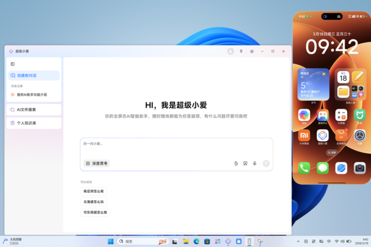Screen dimensions: 371x247
Task: Open settings gear in 超级小爱 title bar
Action: (252, 51)
